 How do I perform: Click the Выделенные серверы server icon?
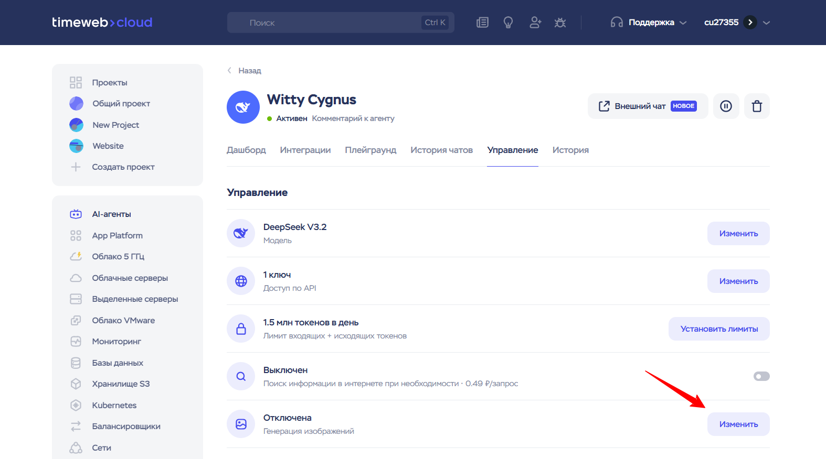point(76,299)
